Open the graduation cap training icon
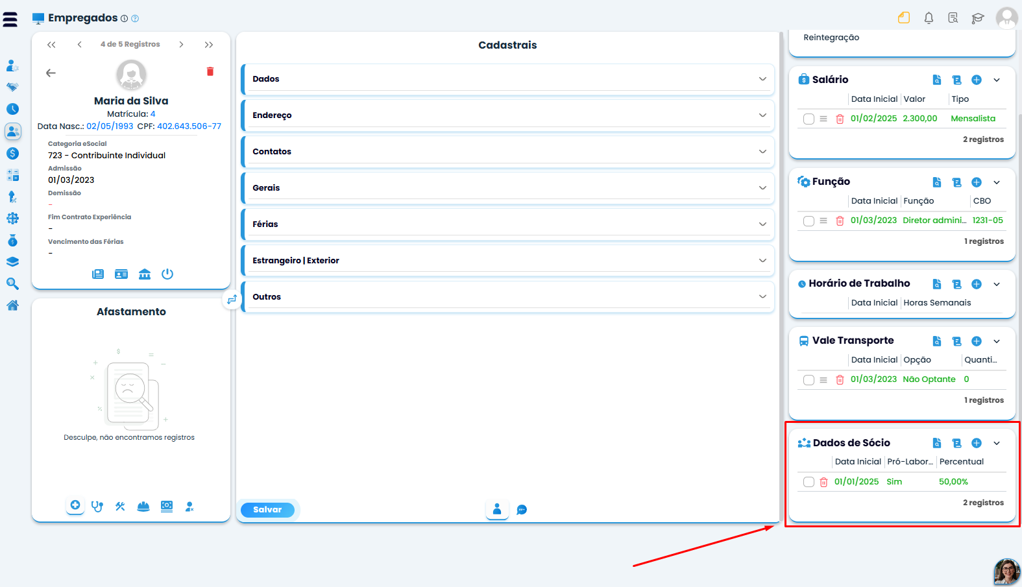The image size is (1022, 587). point(978,18)
